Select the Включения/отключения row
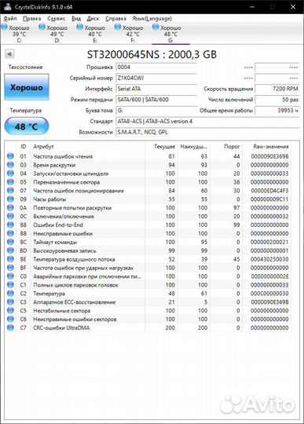 [148, 217]
